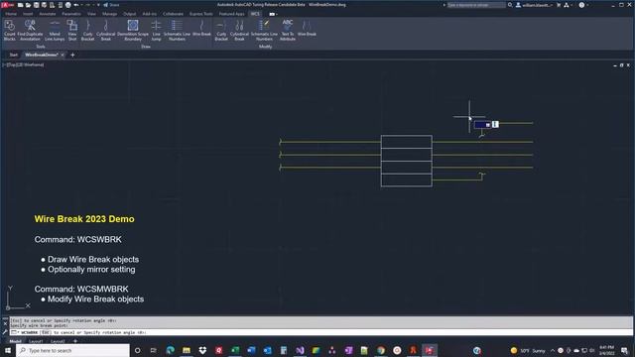The height and width of the screenshot is (357, 635).
Task: Switch to the Start file tab
Action: [13, 55]
